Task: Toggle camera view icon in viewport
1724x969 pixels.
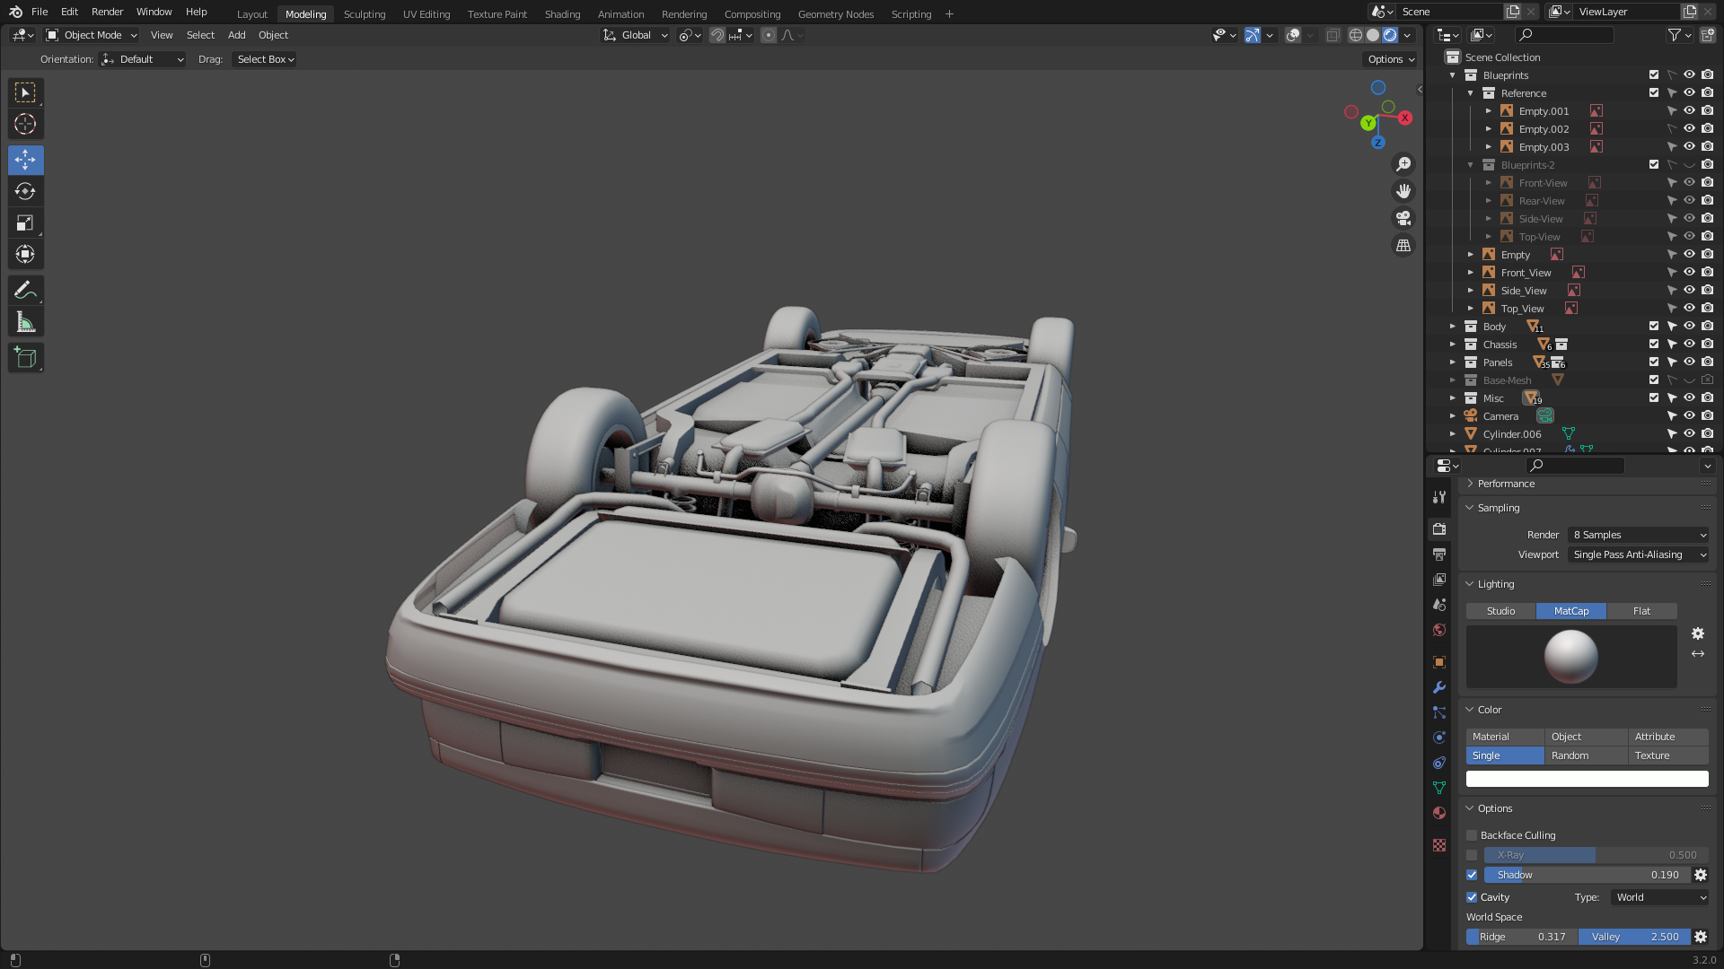Action: pyautogui.click(x=1403, y=218)
